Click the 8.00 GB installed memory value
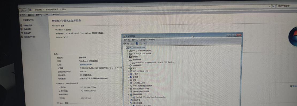This screenshot has width=297, height=106. click(83, 72)
